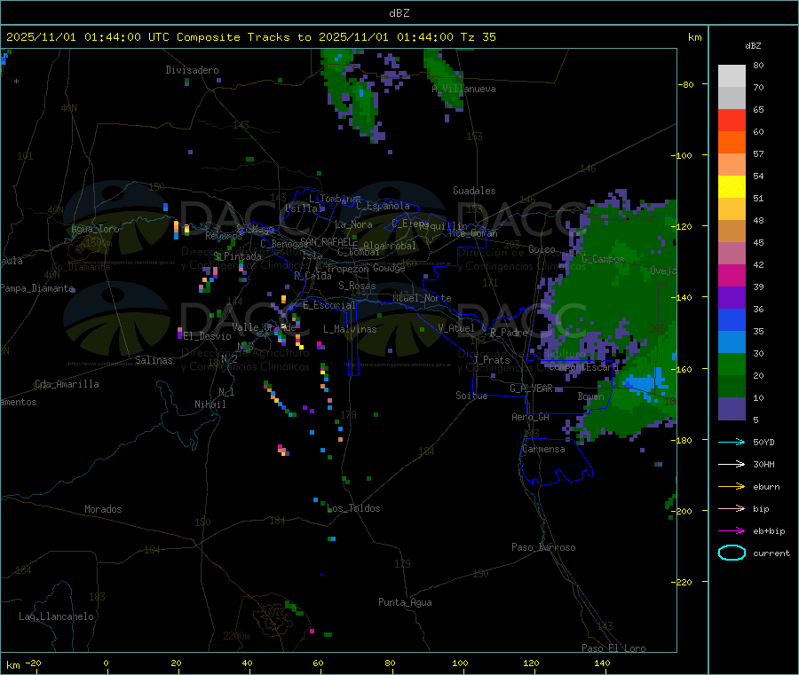Click the 'Guadales' map label
This screenshot has height=675, width=799.
coord(474,191)
